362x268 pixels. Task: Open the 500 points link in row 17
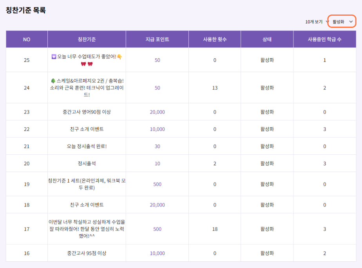coord(157,229)
